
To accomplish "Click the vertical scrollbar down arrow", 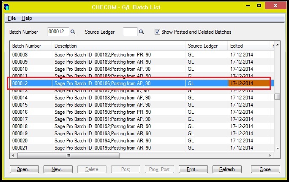I will coord(277,148).
